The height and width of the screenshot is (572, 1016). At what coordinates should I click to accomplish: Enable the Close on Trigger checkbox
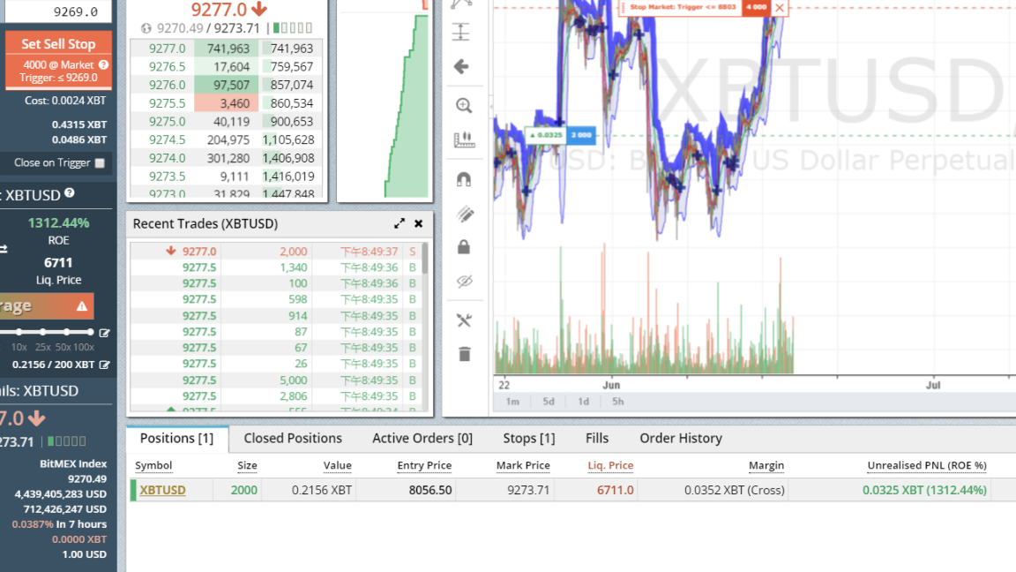(x=100, y=163)
